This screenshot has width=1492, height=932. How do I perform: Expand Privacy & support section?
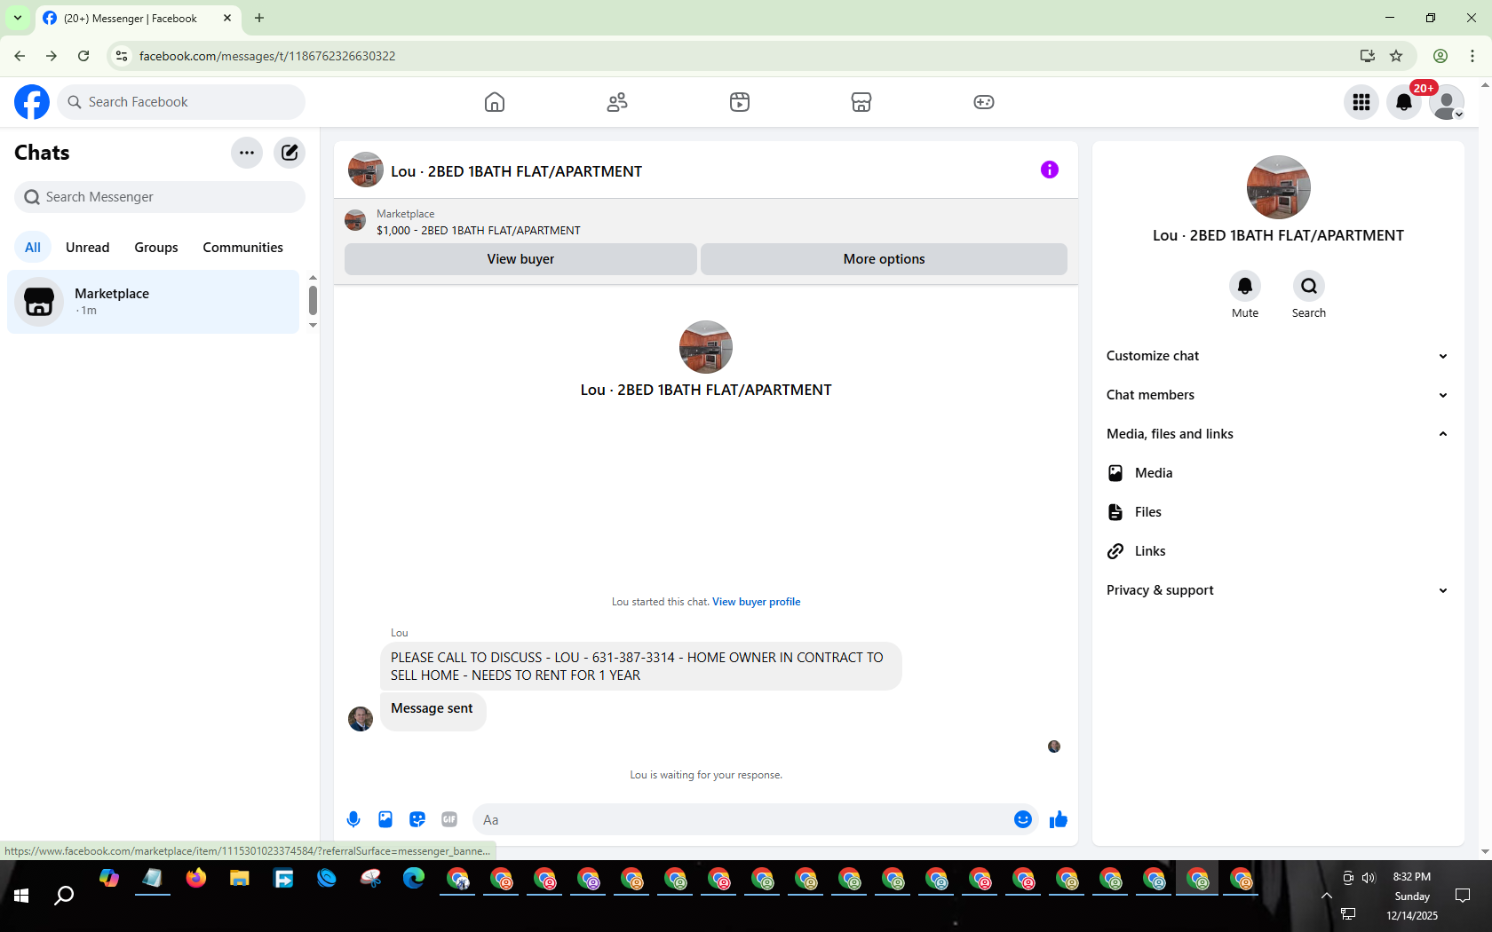(1278, 590)
